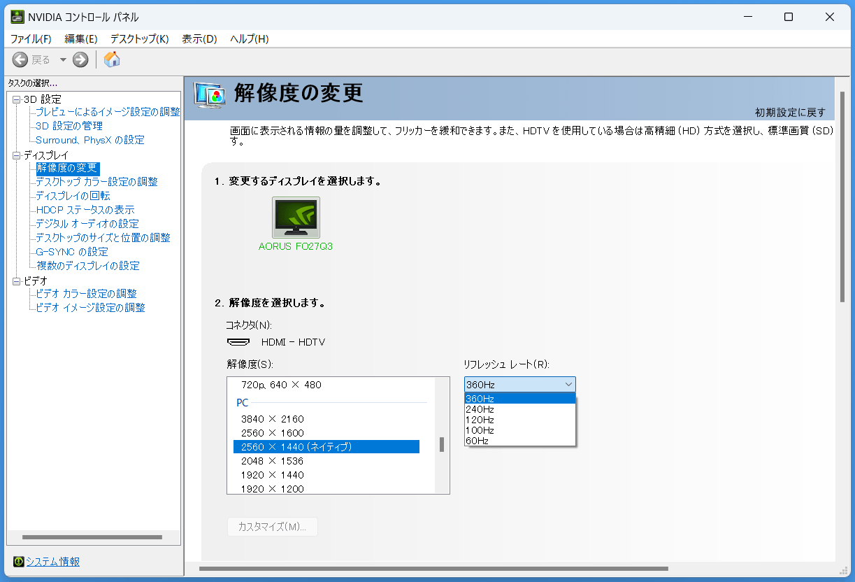The image size is (855, 582).
Task: Select 240Hz refresh rate option
Action: point(519,409)
